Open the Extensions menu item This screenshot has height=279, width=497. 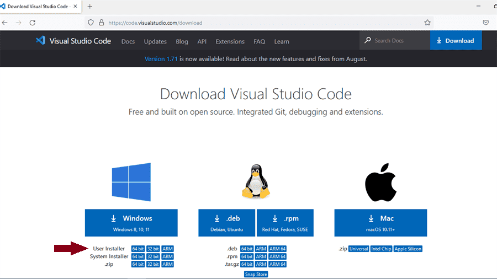point(230,41)
